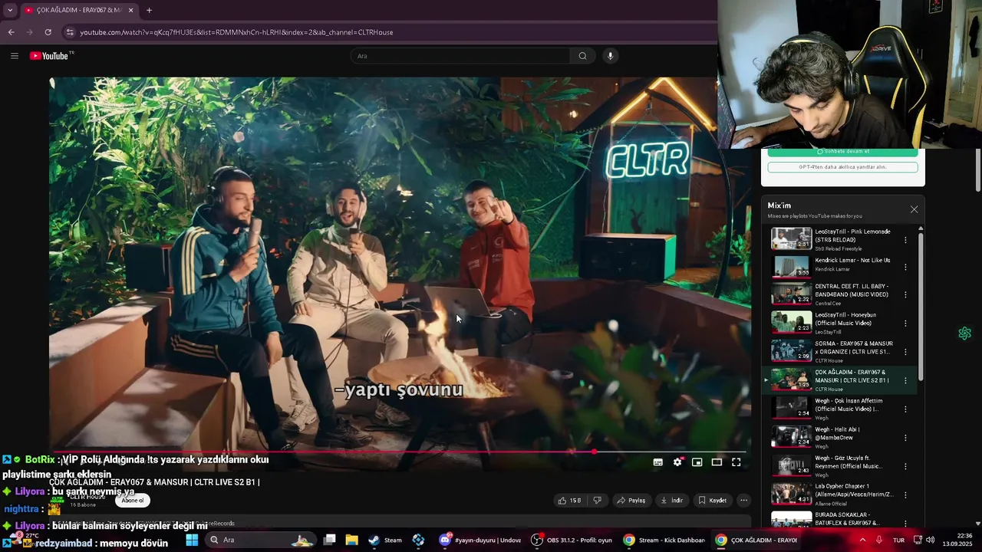Image resolution: width=982 pixels, height=552 pixels.
Task: Click the browser address bar URL
Action: pos(236,32)
